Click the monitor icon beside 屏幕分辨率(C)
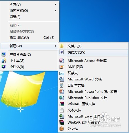 (4, 55)
